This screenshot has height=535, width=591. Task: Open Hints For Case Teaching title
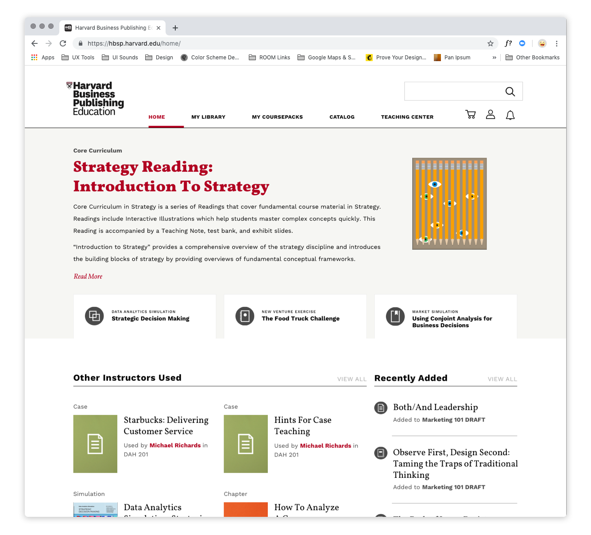[303, 426]
